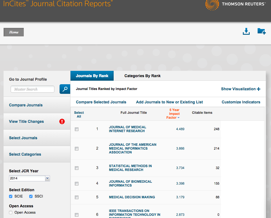Expand the Select Journals section

23,138
